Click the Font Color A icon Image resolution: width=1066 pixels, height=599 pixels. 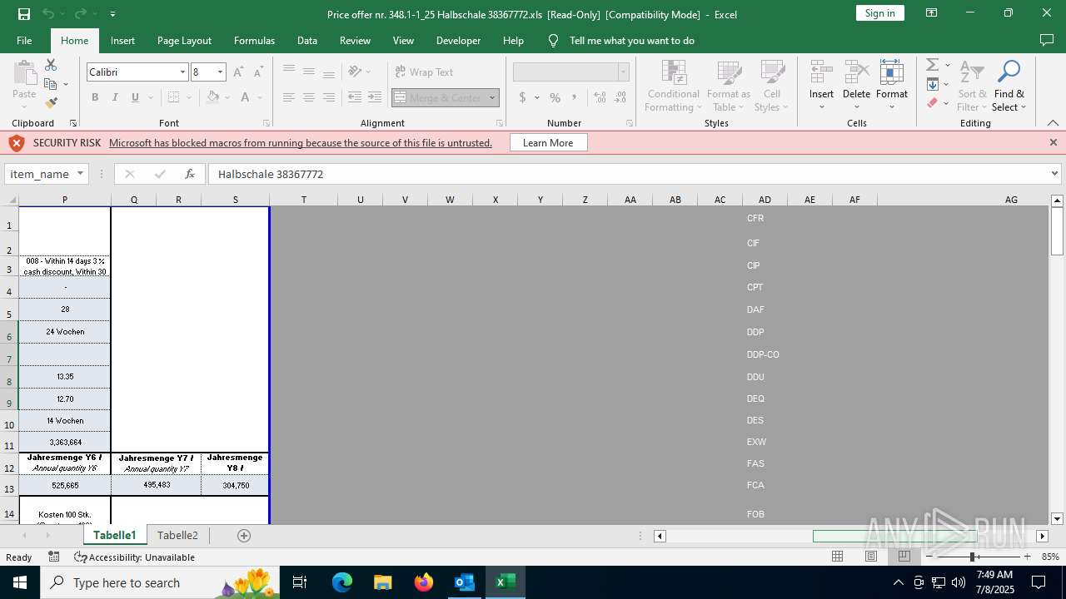[245, 97]
